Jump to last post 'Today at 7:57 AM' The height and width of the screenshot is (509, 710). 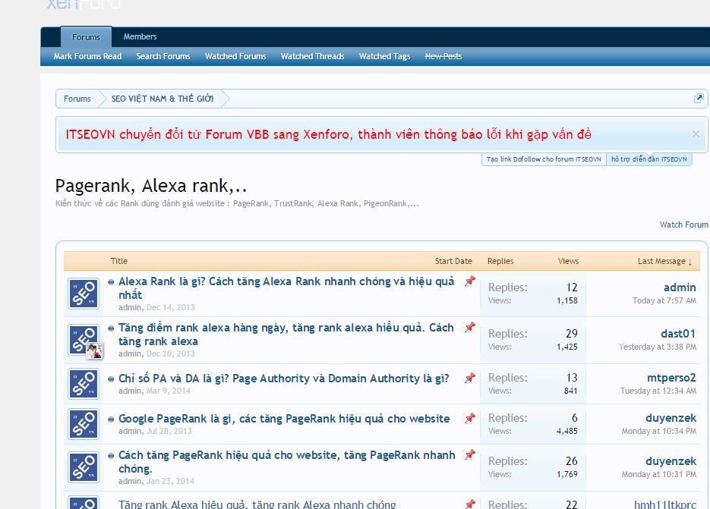point(664,300)
